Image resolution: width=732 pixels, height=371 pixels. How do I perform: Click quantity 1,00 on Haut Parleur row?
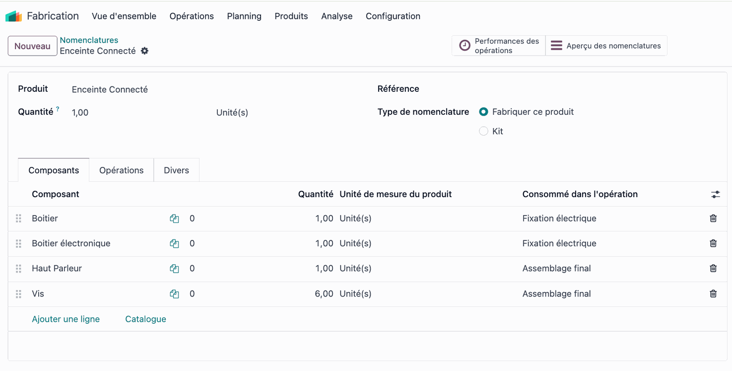coord(324,268)
